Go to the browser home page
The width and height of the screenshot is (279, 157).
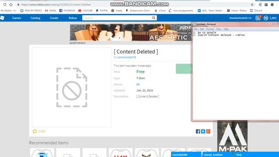(x=11, y=4)
